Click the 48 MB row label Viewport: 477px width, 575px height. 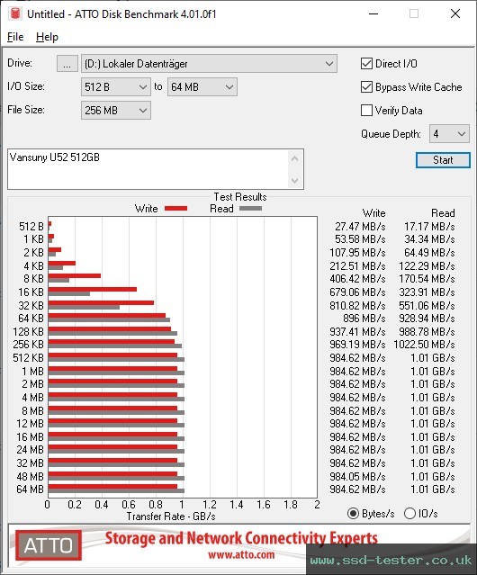click(30, 476)
